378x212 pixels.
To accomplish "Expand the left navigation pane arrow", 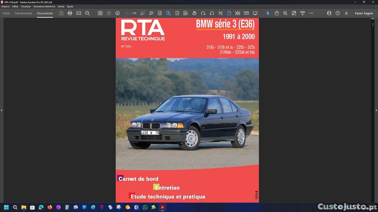I will click(2, 110).
